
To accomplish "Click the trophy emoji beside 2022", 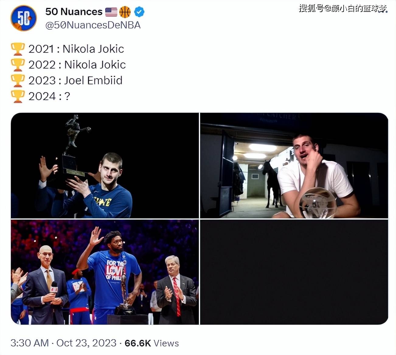I will [x=18, y=65].
